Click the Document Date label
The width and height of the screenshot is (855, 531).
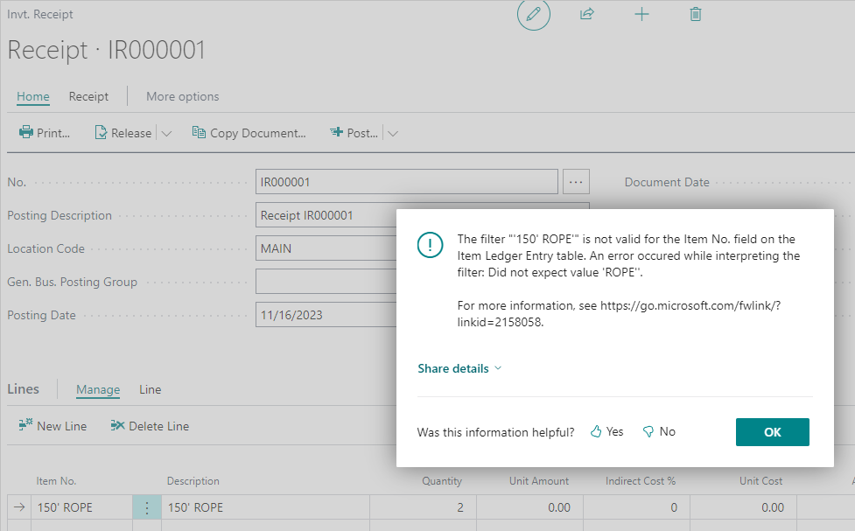coord(667,182)
